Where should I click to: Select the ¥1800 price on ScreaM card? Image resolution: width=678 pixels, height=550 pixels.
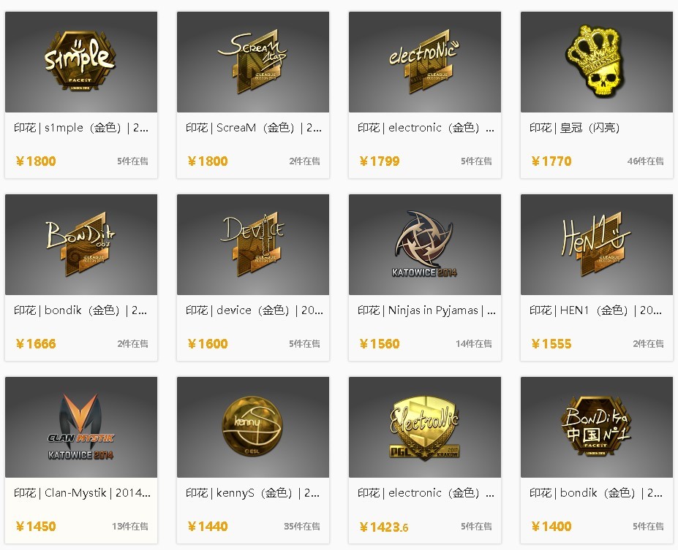click(208, 161)
